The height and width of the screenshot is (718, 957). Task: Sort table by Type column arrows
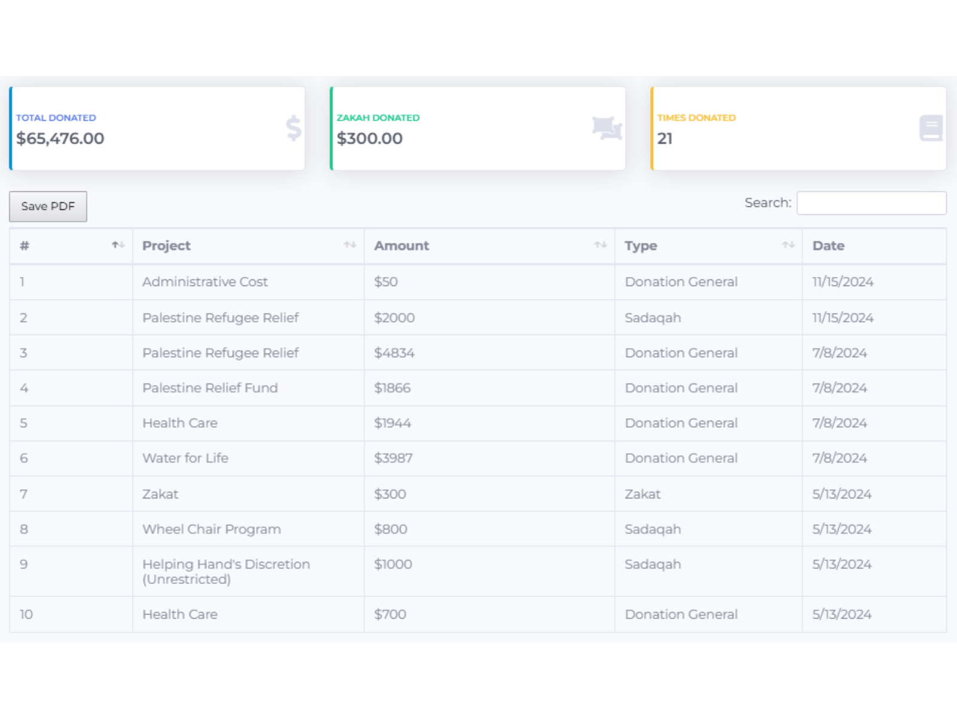pyautogui.click(x=788, y=245)
